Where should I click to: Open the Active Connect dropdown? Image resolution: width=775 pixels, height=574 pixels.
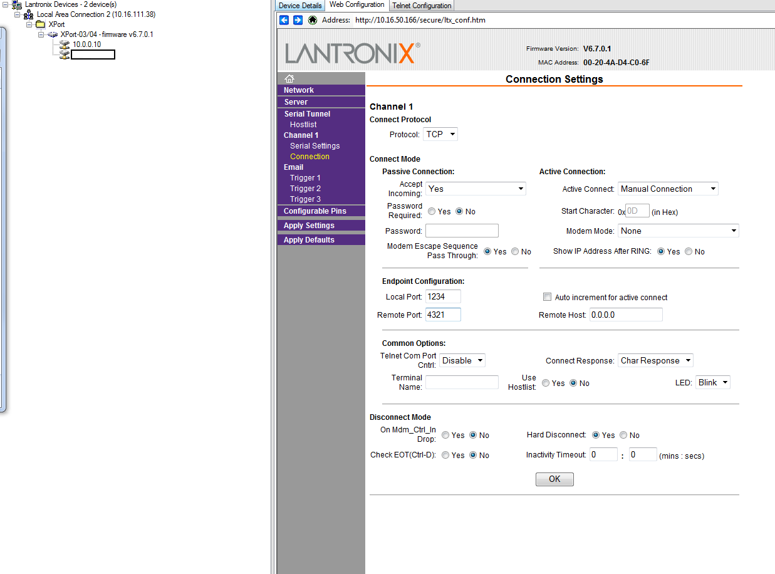(668, 189)
